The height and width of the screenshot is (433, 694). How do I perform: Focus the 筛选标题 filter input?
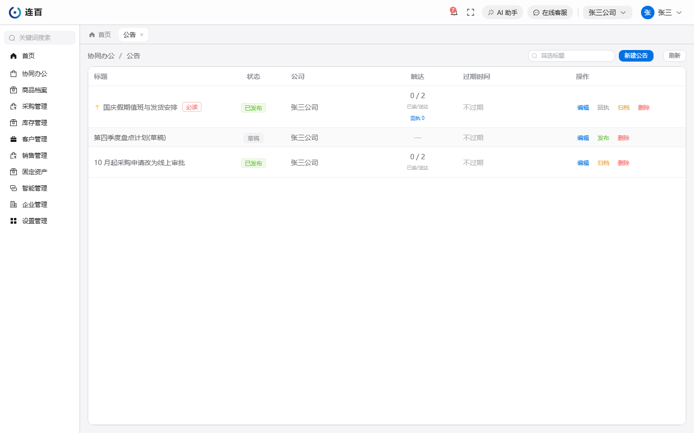pos(571,56)
